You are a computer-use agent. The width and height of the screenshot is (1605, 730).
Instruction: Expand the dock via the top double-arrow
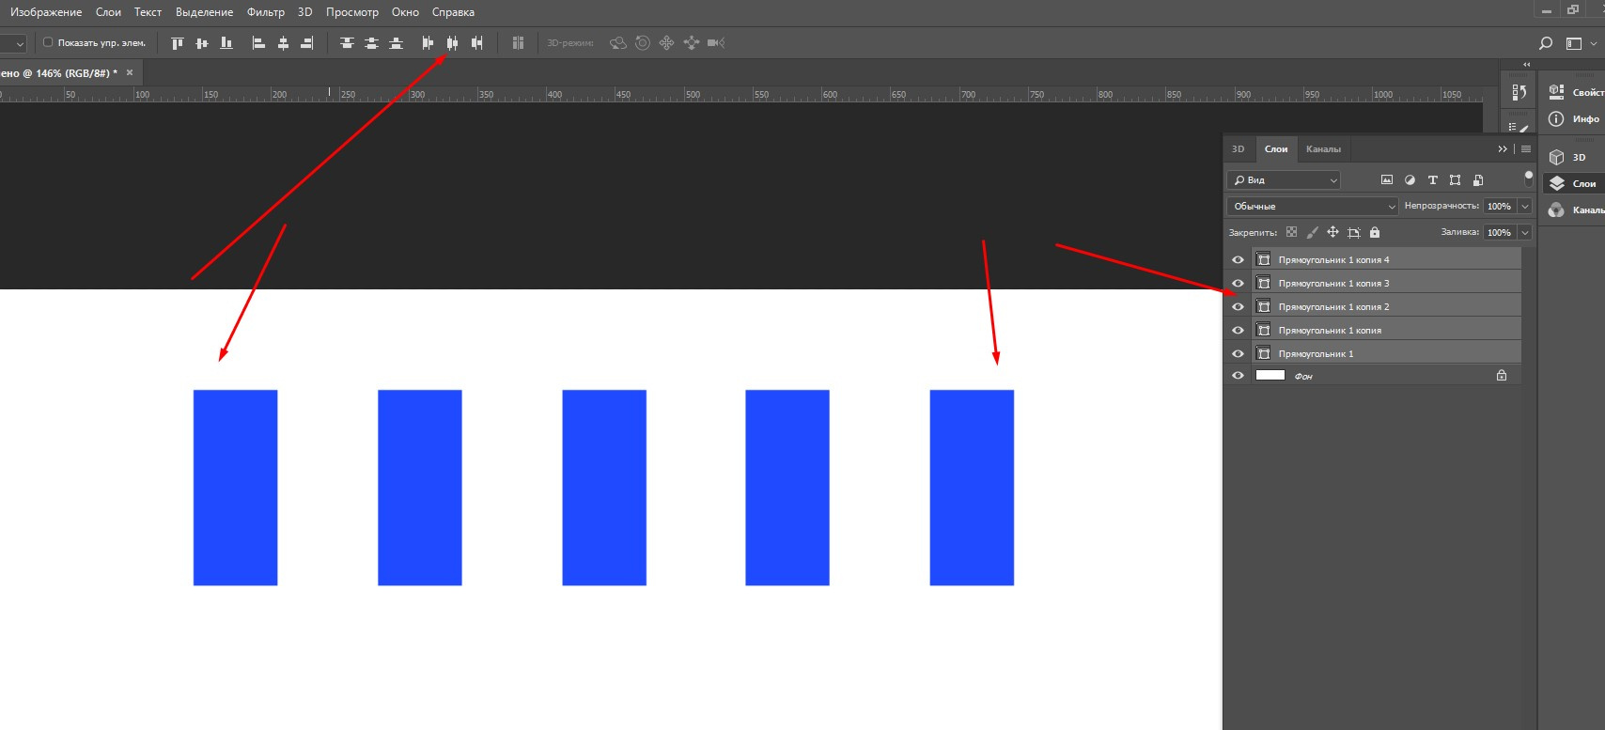1526,65
